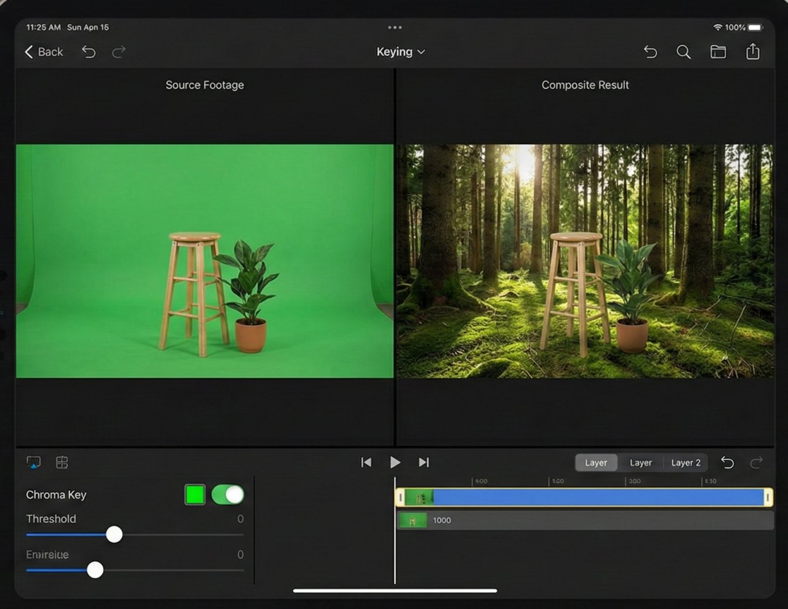Skip to the end of the timeline
The image size is (788, 609).
[x=424, y=462]
